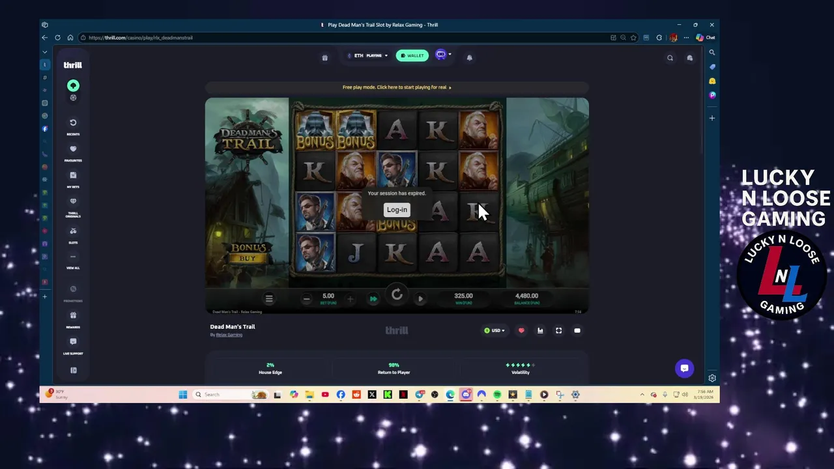Open the blue support chat widget
Screen dimensions: 834x469
684,368
